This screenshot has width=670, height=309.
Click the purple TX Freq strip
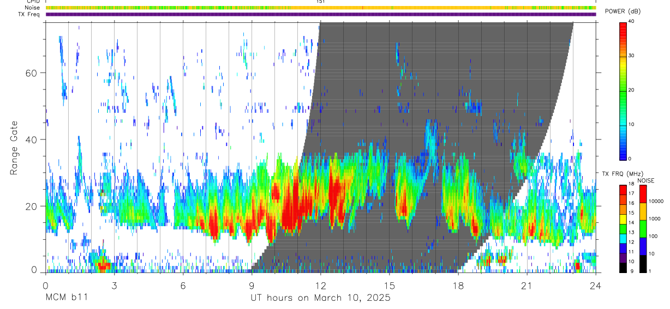321,14
